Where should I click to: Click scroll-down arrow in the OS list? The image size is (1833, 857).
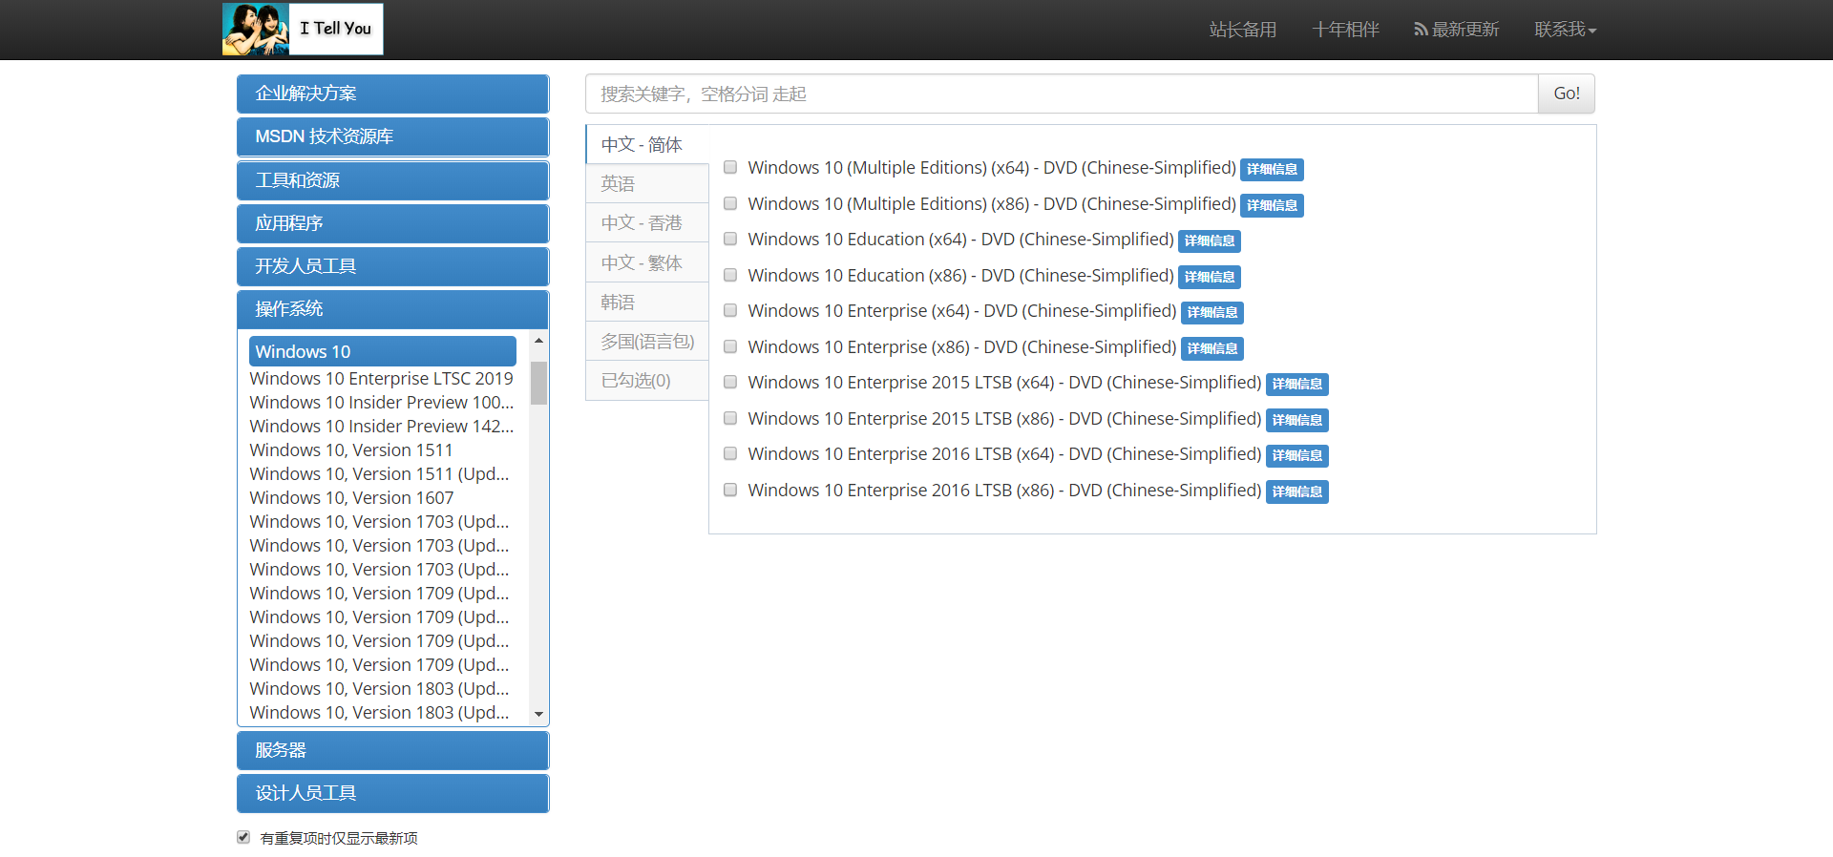click(x=538, y=714)
